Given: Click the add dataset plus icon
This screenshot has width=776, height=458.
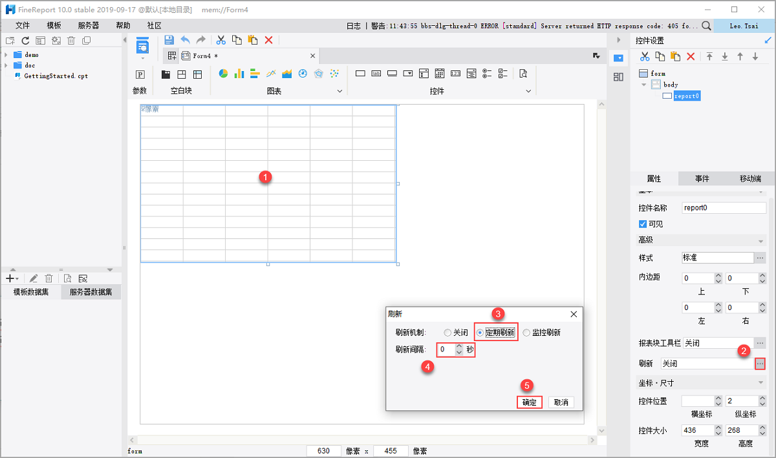Looking at the screenshot, I should [10, 278].
